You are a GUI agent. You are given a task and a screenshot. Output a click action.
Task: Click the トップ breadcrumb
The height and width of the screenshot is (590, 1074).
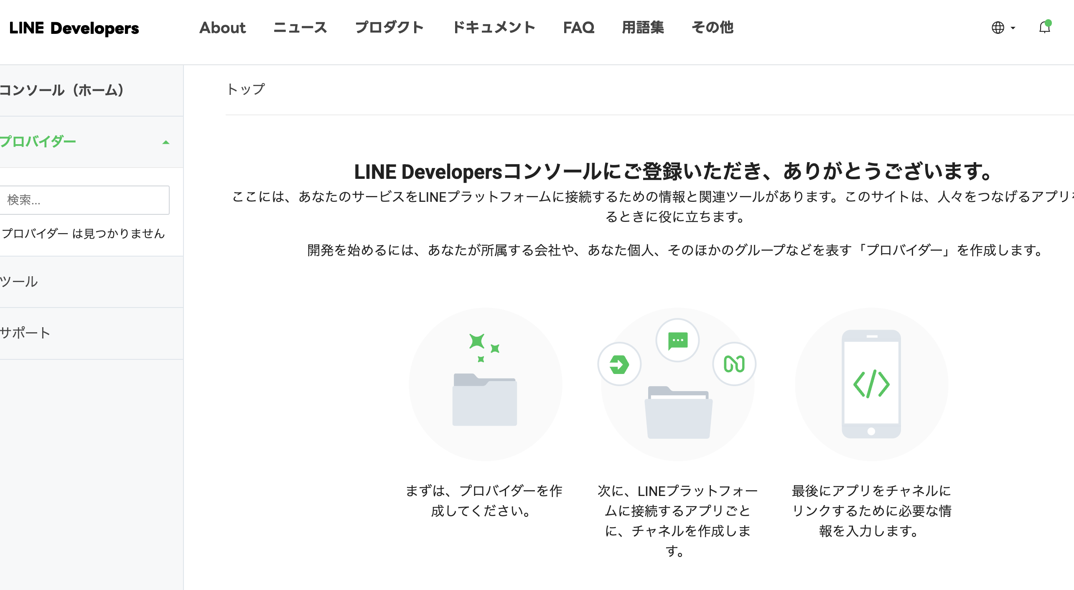pyautogui.click(x=246, y=89)
